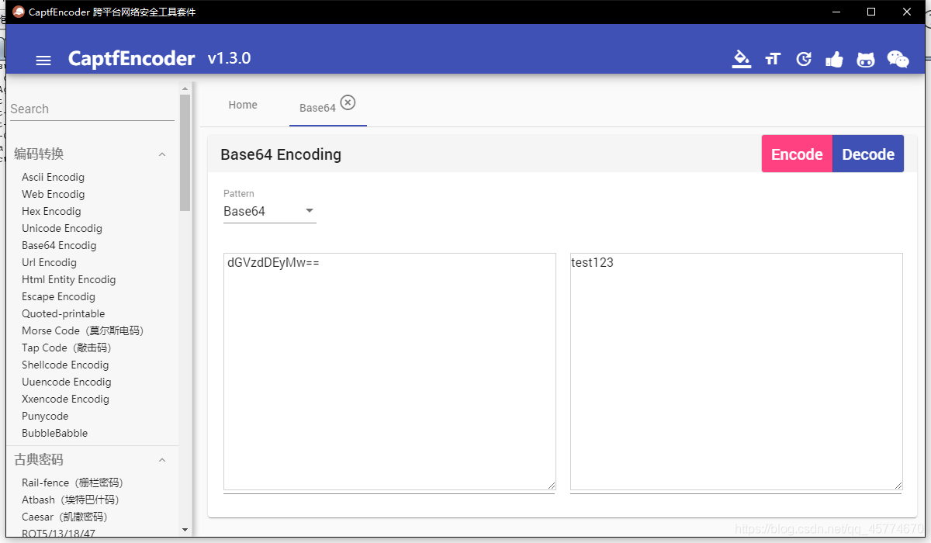Click the paint bucket theme color icon
The image size is (931, 543).
click(x=742, y=59)
